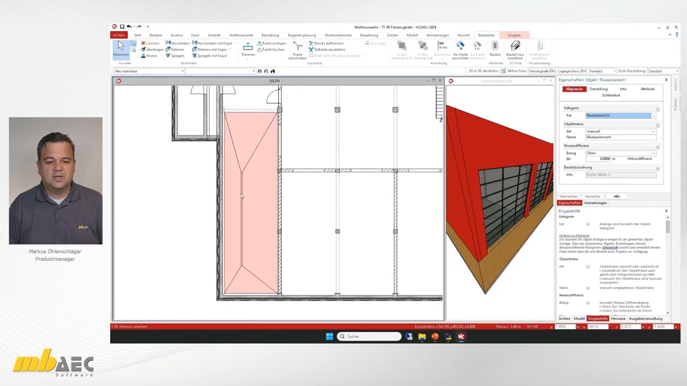687x386 pixels.
Task: Open the Sichten bottom tab
Action: click(x=565, y=318)
